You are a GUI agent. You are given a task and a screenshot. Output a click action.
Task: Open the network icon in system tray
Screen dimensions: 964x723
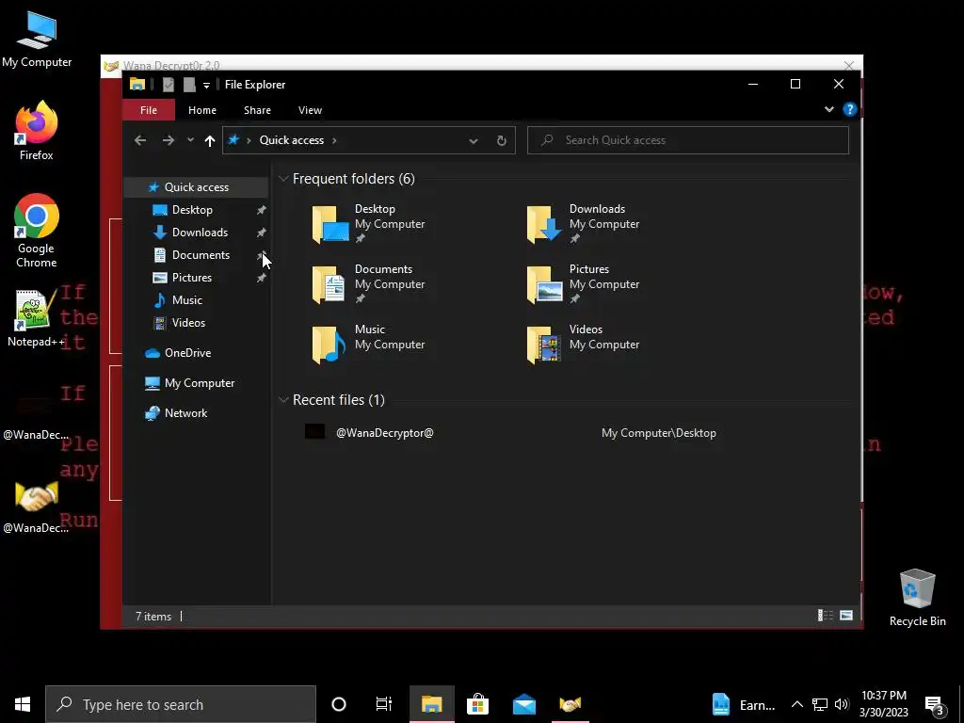pos(820,704)
